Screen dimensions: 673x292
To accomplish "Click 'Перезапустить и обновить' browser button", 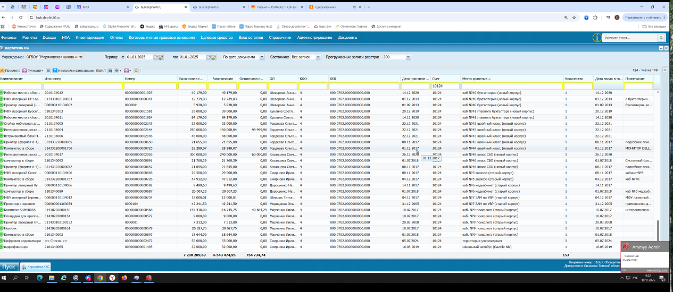I will pos(644,18).
